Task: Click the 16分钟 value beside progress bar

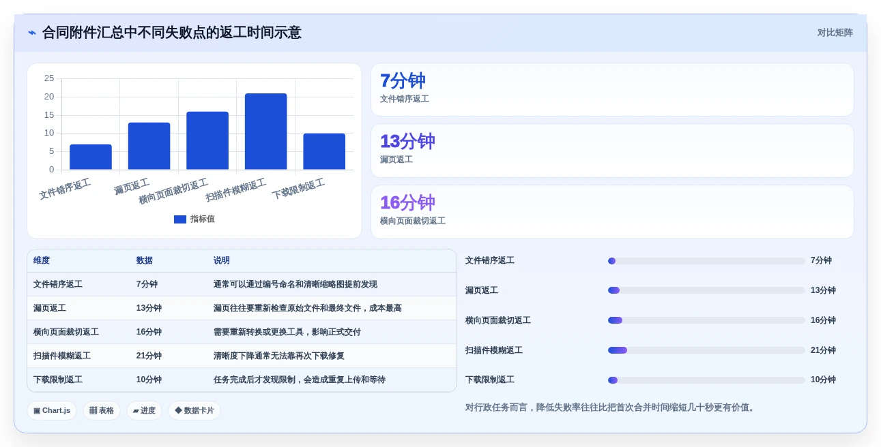Action: pos(823,320)
